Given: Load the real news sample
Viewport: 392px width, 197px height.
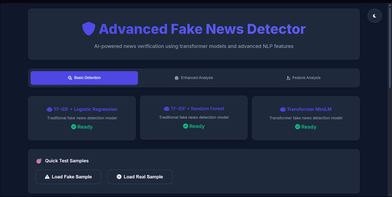Looking at the screenshot, I should tap(140, 177).
